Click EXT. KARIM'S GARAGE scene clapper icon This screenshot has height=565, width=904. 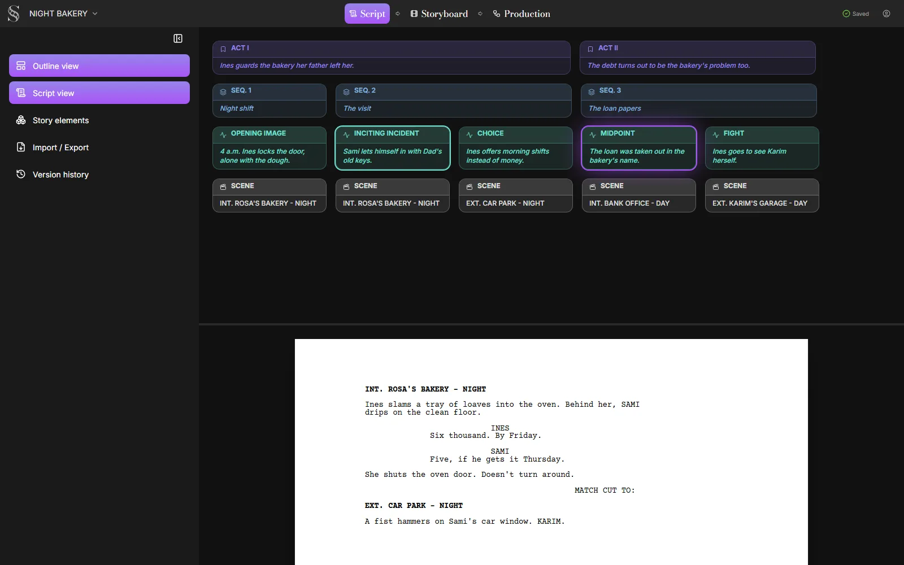pos(716,186)
